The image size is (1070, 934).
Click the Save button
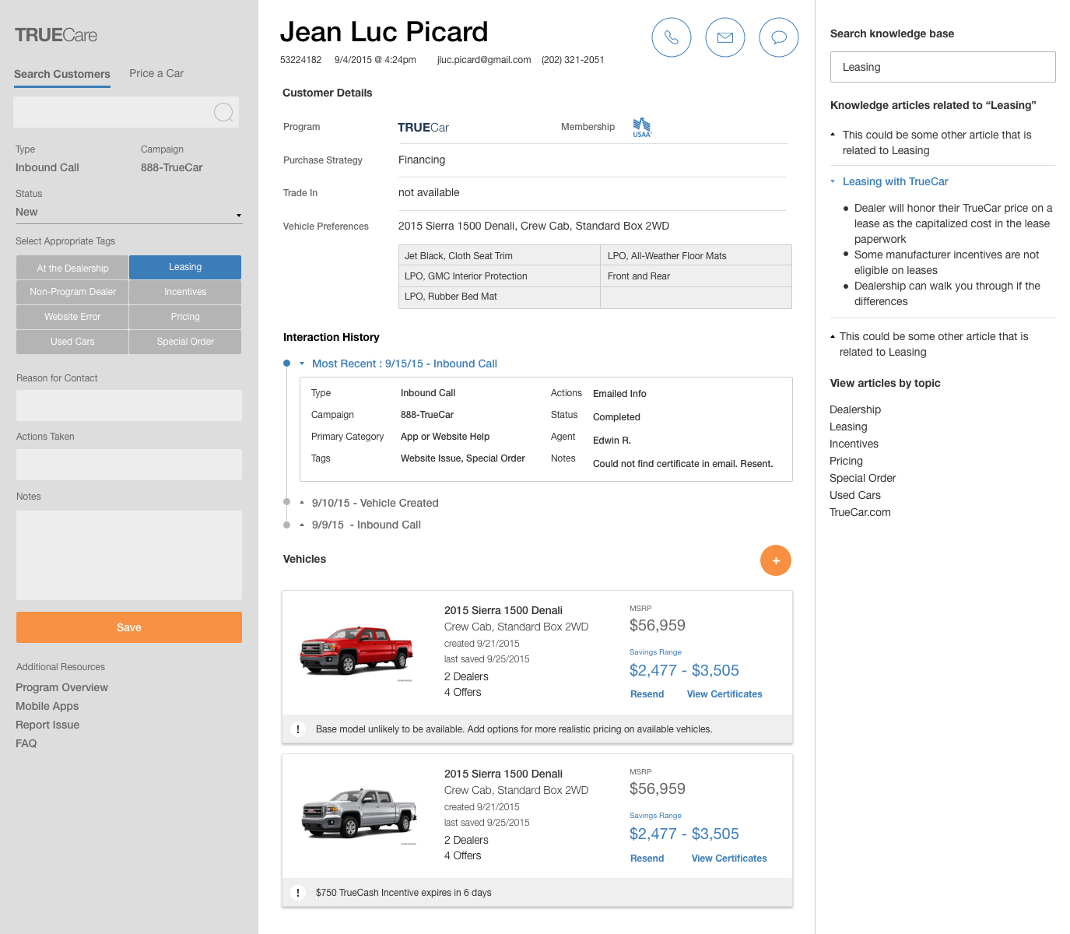click(128, 627)
